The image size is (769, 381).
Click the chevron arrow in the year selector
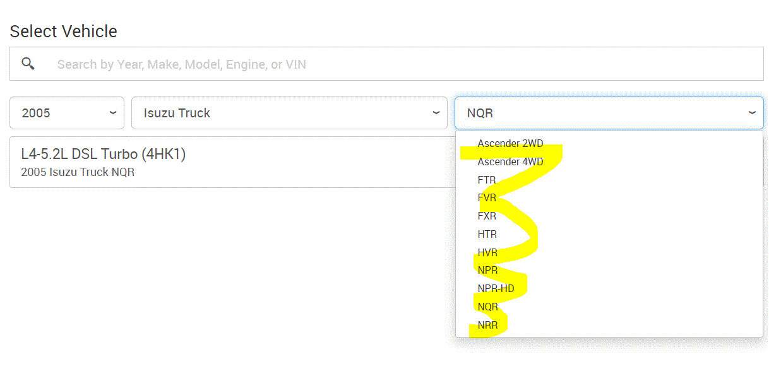(x=113, y=113)
